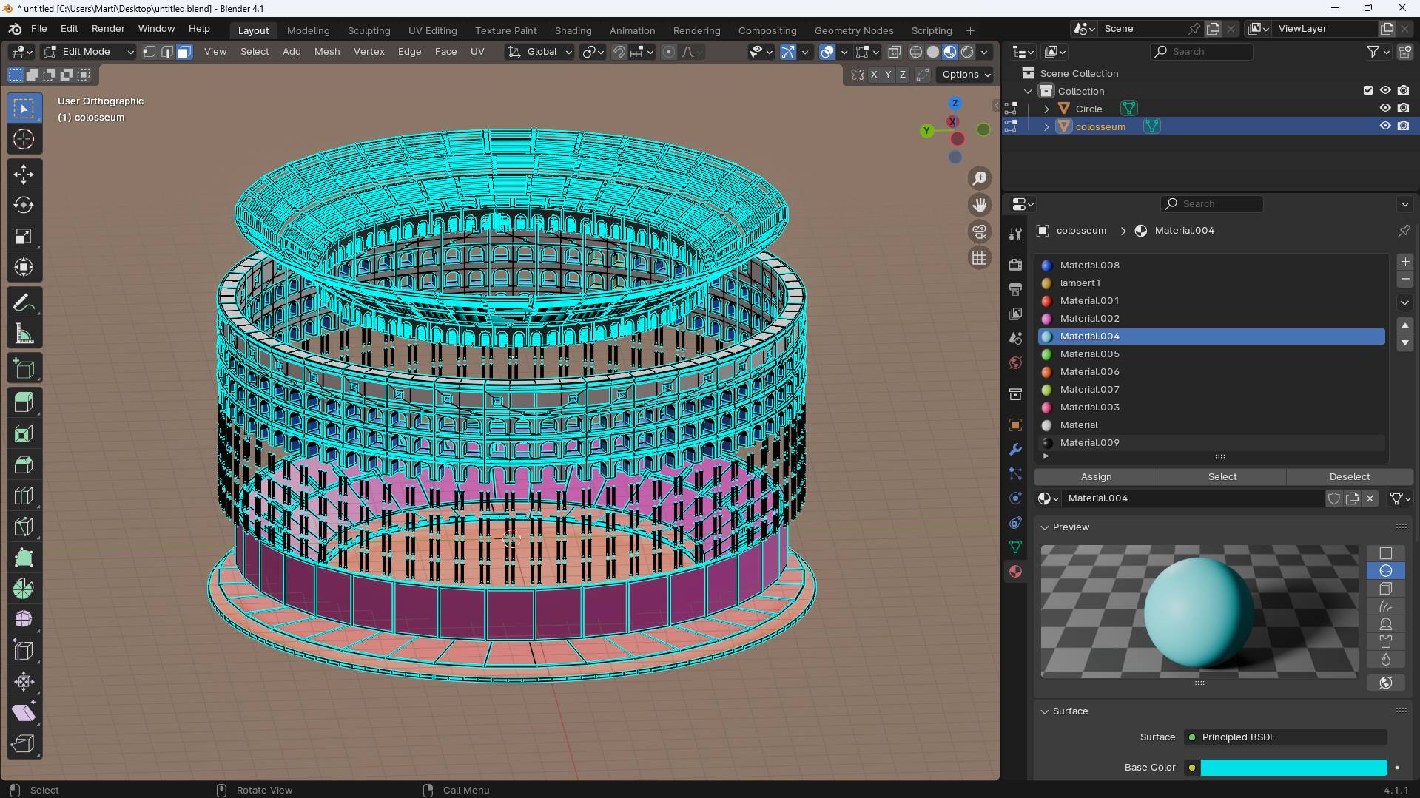Open the Object Data properties tab
1420x798 pixels.
[x=1015, y=547]
